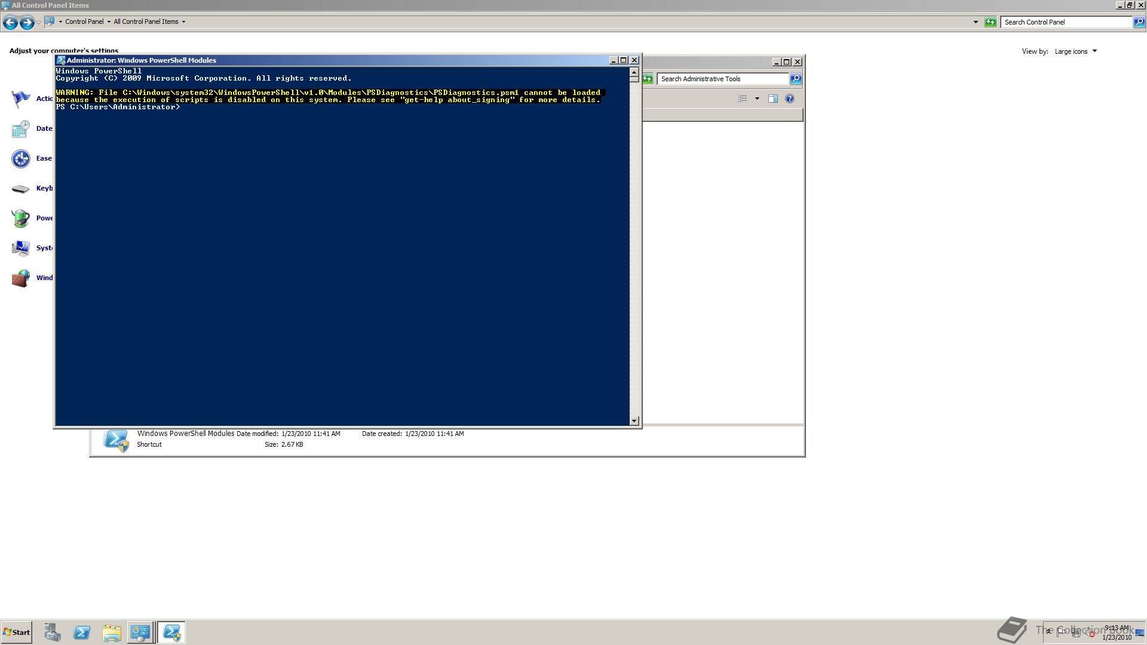Change your view icon in Administrative Tools
Image resolution: width=1147 pixels, height=645 pixels.
point(743,99)
